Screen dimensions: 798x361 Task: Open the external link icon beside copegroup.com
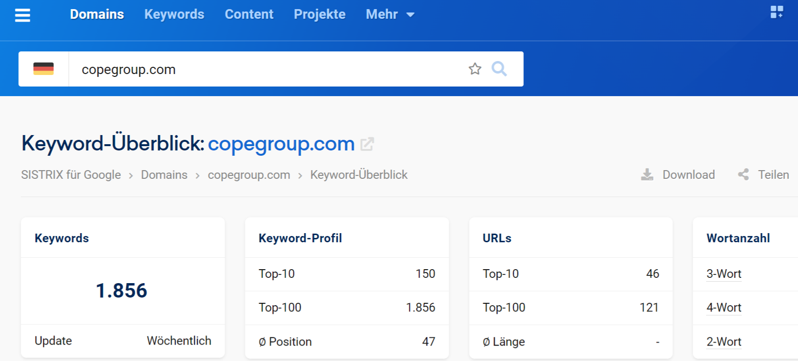pos(367,144)
